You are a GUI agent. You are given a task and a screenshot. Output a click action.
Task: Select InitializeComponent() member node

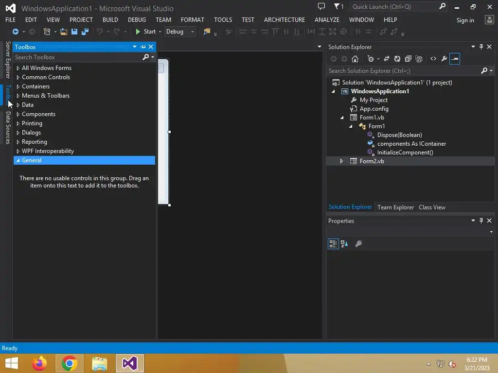[405, 153]
